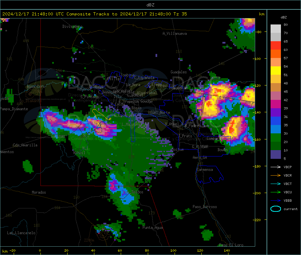Image resolution: width=301 pixels, height=255 pixels.
Task: Click the 'J_Prats' map label
Action: 185,136
